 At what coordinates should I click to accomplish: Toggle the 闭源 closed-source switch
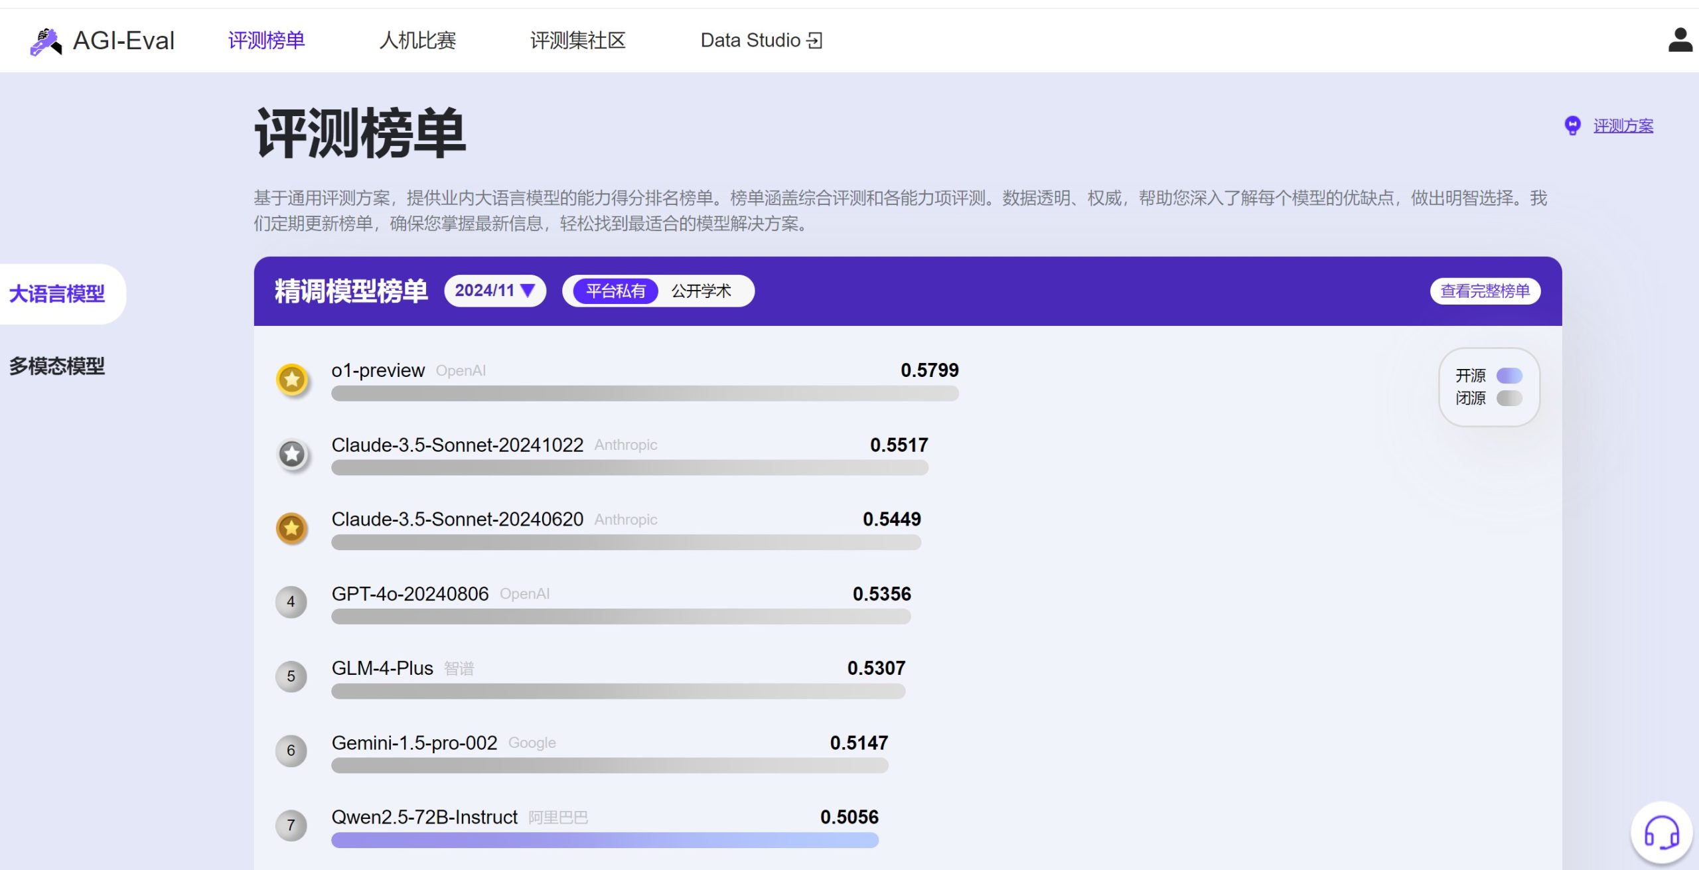tap(1509, 398)
